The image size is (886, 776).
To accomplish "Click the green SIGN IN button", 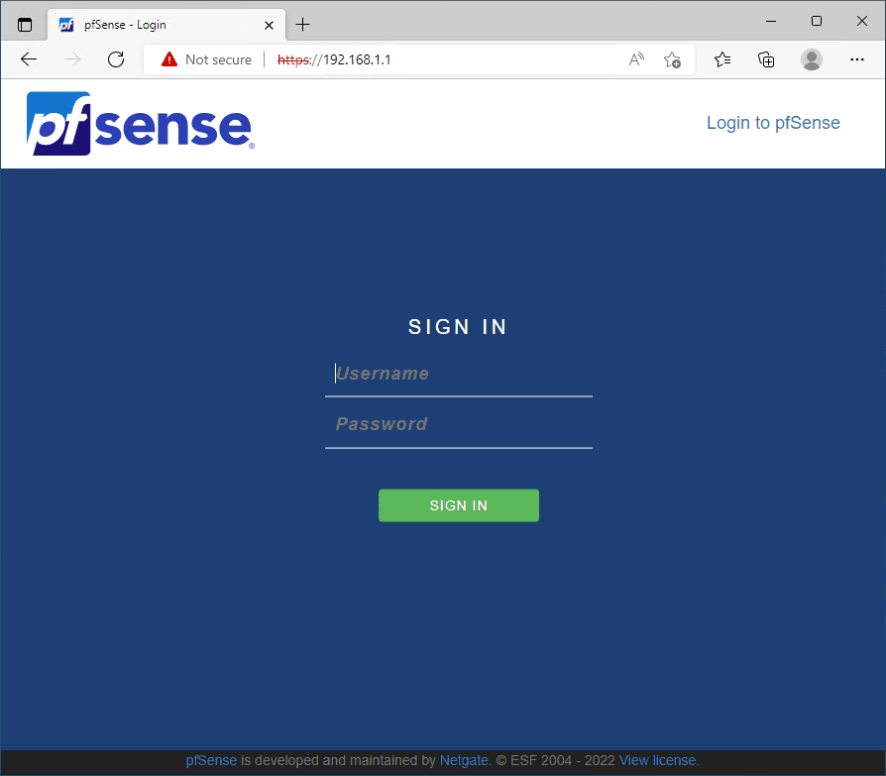I will click(458, 505).
